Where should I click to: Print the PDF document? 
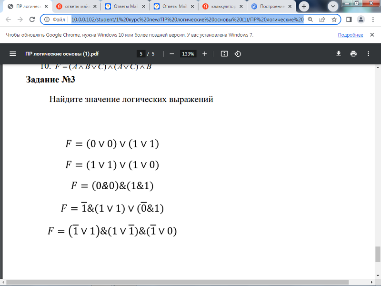[353, 54]
